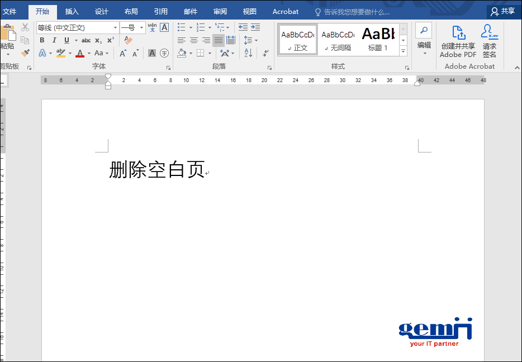Open the font name dropdown
Viewport: 522px width, 362px height.
coord(115,27)
